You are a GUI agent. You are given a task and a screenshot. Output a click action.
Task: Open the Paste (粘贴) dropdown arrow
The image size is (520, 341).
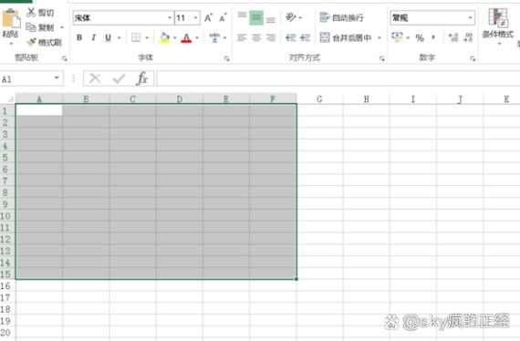pyautogui.click(x=11, y=44)
